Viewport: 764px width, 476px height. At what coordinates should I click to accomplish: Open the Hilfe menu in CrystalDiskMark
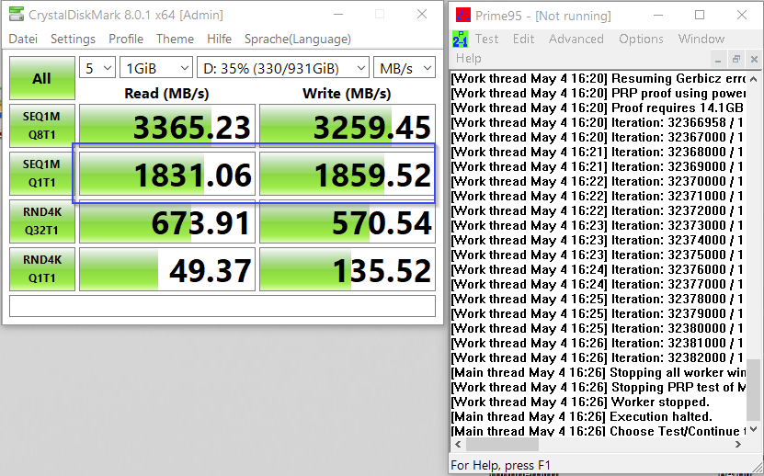point(219,39)
